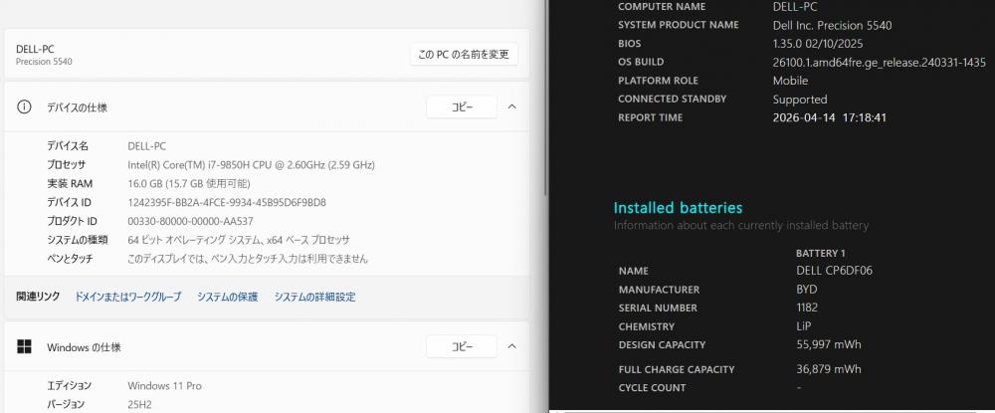Click the デバイスの仕様 section title
The image size is (995, 413).
77,107
